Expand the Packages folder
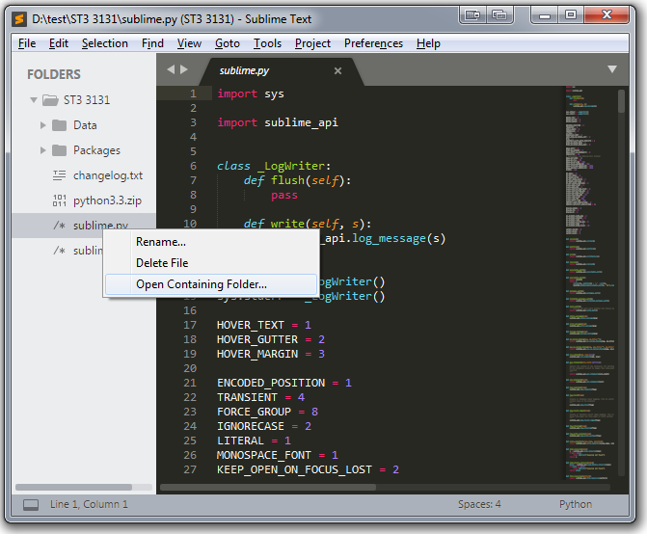Image resolution: width=647 pixels, height=534 pixels. click(x=43, y=150)
